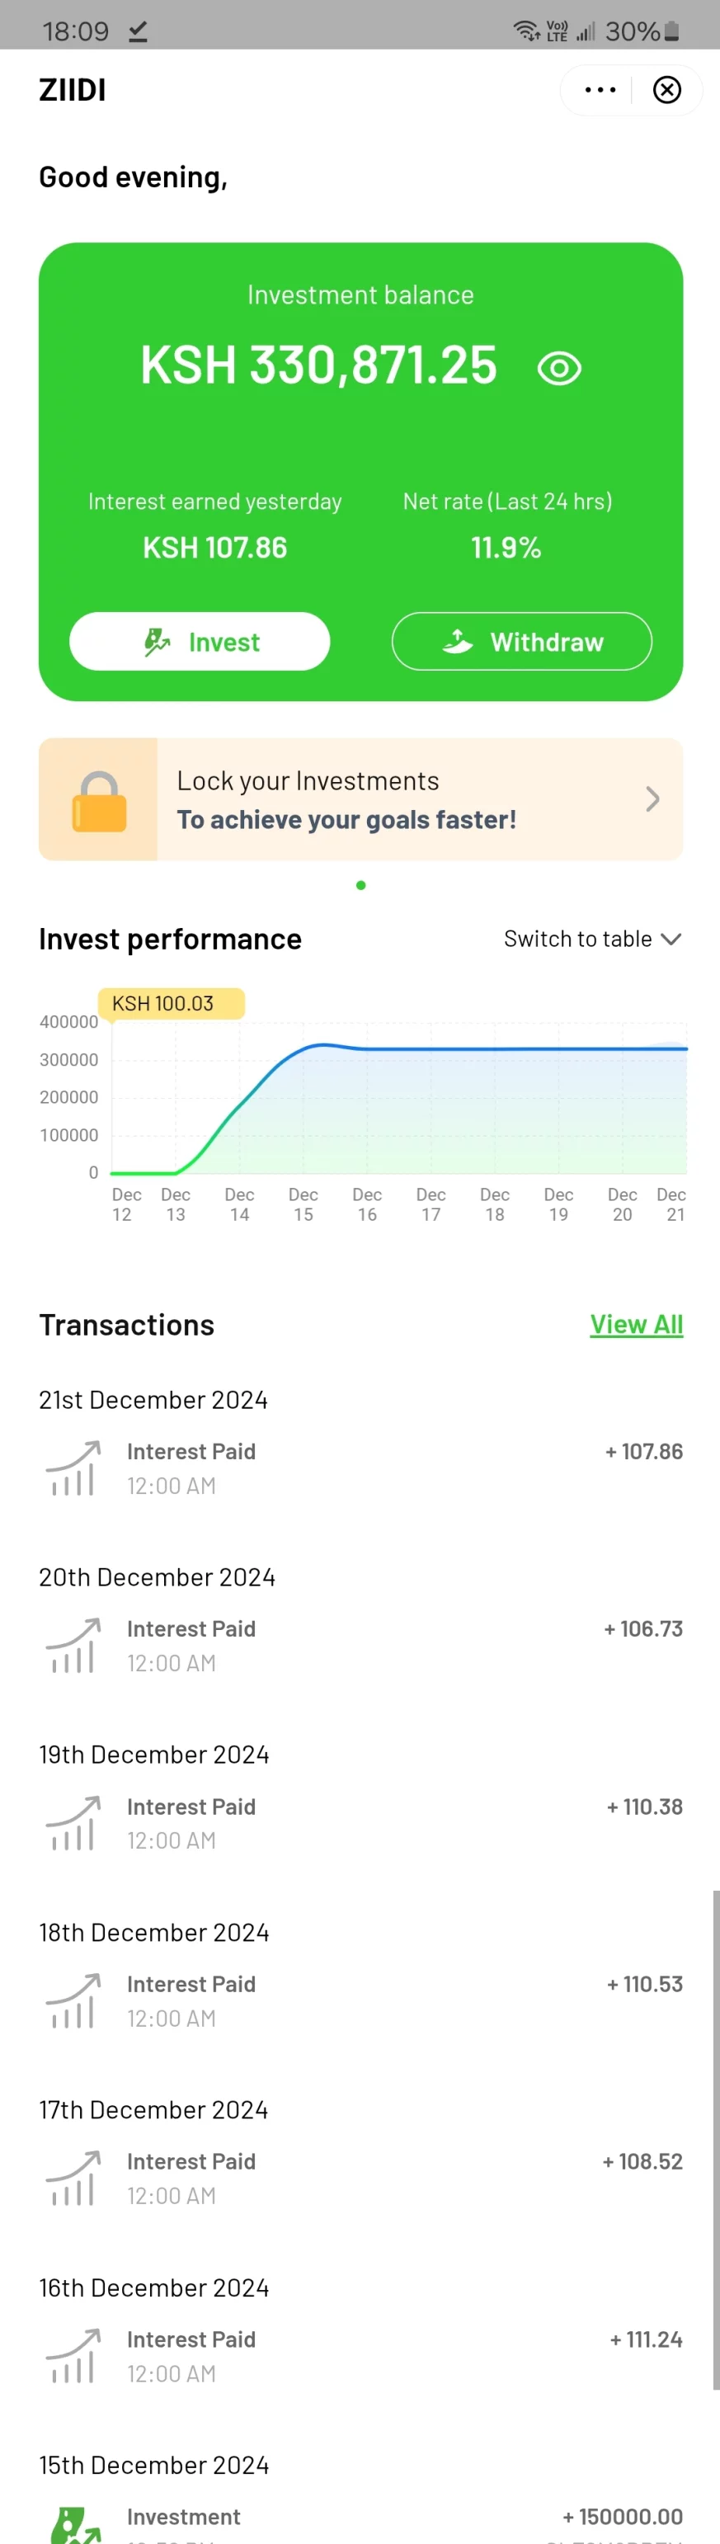Image resolution: width=720 pixels, height=2544 pixels.
Task: Close the ZIIDI mini app
Action: 666,90
